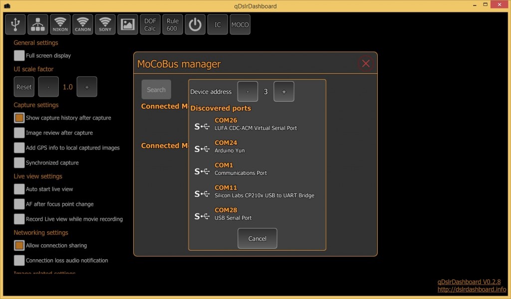Enable Image review after capture
The width and height of the screenshot is (511, 299).
pyautogui.click(x=19, y=133)
